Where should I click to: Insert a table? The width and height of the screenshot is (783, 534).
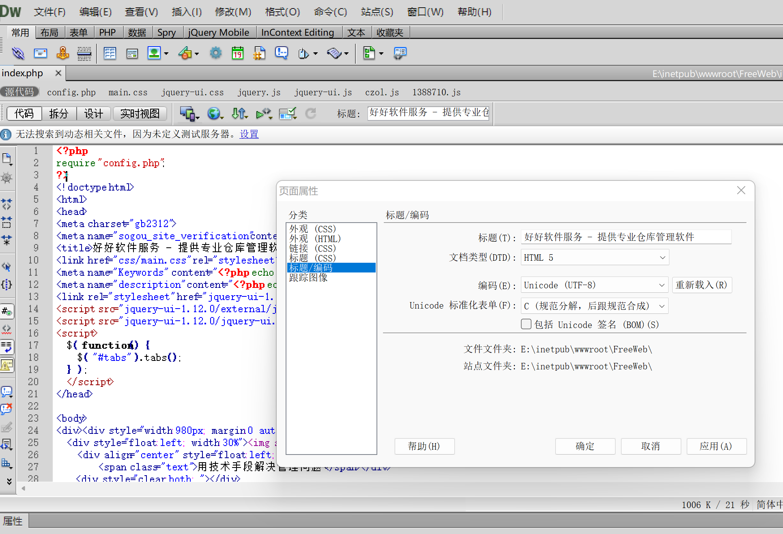[x=110, y=53]
